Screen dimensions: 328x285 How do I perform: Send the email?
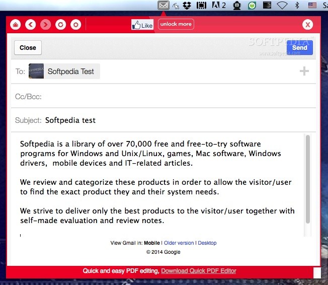pyautogui.click(x=299, y=47)
